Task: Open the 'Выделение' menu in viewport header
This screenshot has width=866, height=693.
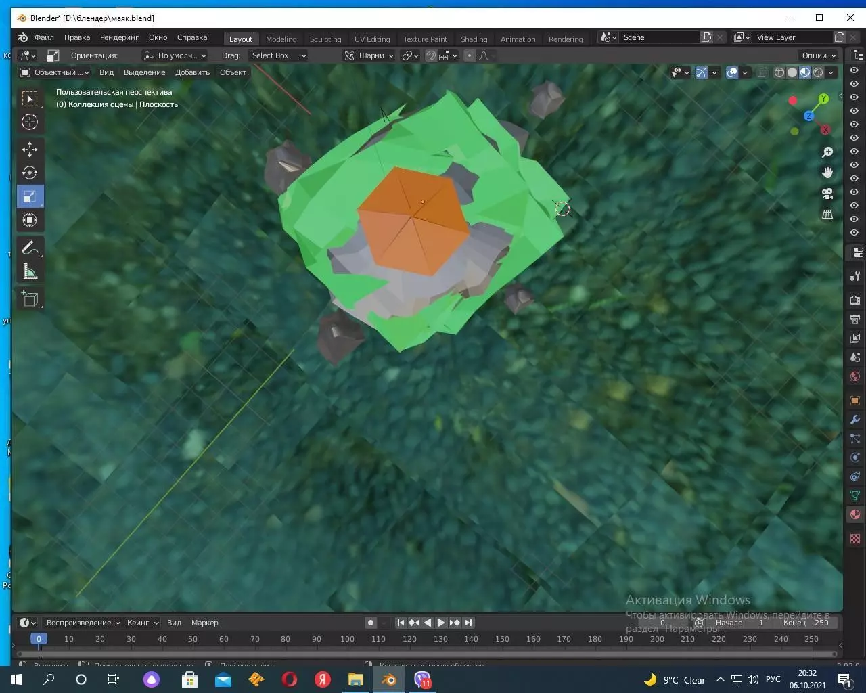Action: (145, 72)
